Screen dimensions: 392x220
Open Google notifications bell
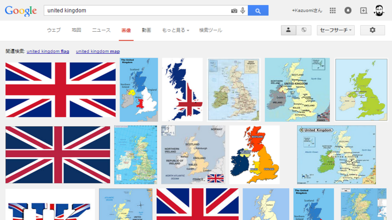(348, 10)
